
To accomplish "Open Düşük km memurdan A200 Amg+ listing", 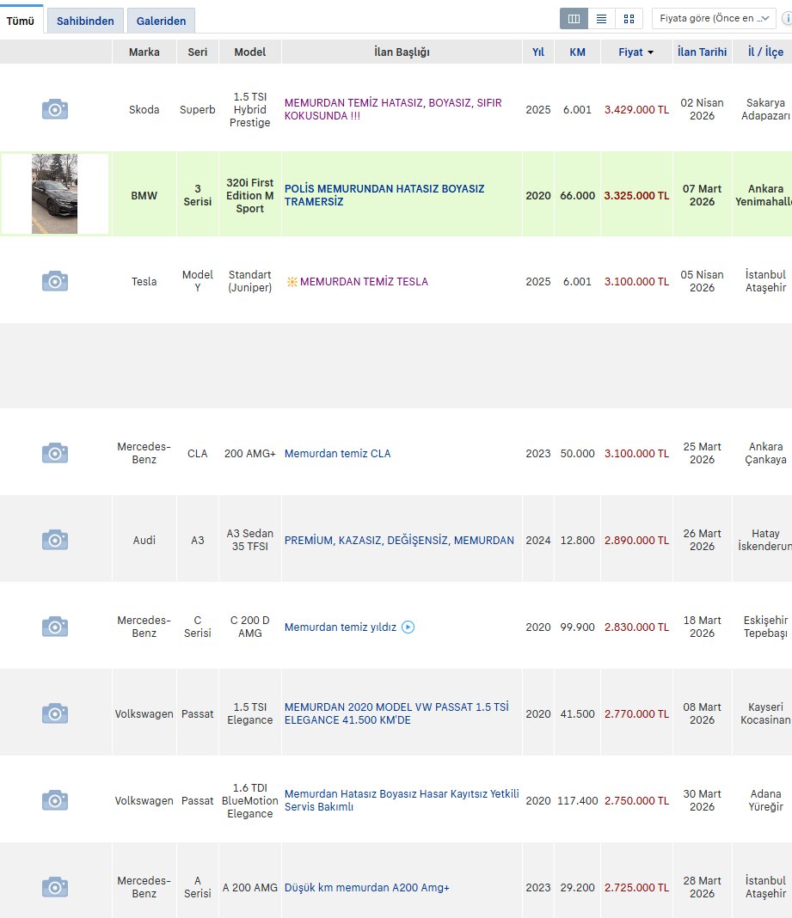I will (x=366, y=888).
